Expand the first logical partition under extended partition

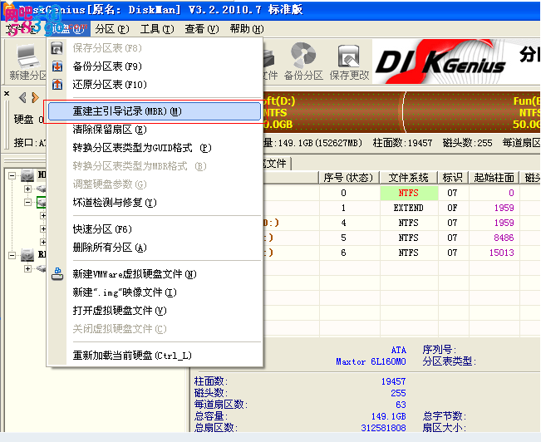tap(43, 216)
